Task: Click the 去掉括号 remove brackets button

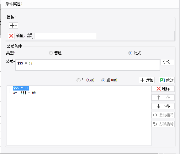Action: point(163,124)
